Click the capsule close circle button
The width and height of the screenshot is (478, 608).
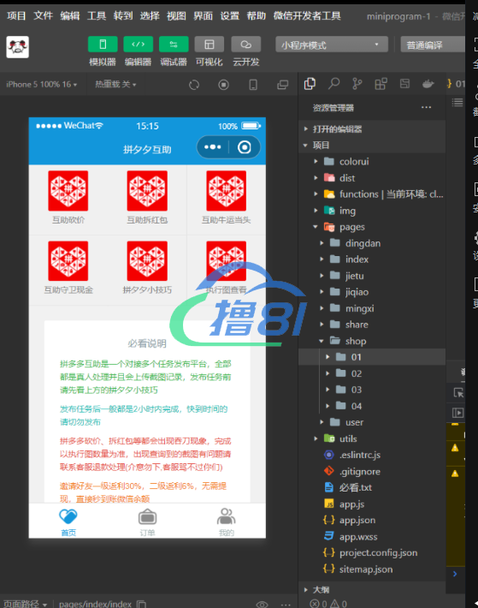point(245,147)
